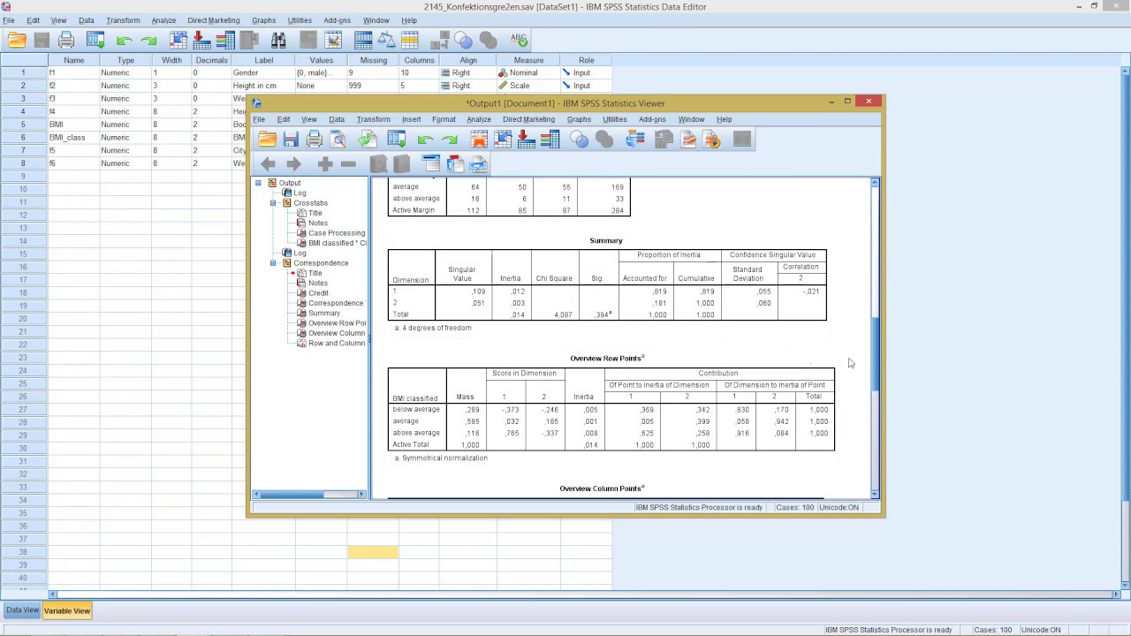Click the row 1 number header in Variable View
This screenshot has height=636, width=1131.
[23, 72]
